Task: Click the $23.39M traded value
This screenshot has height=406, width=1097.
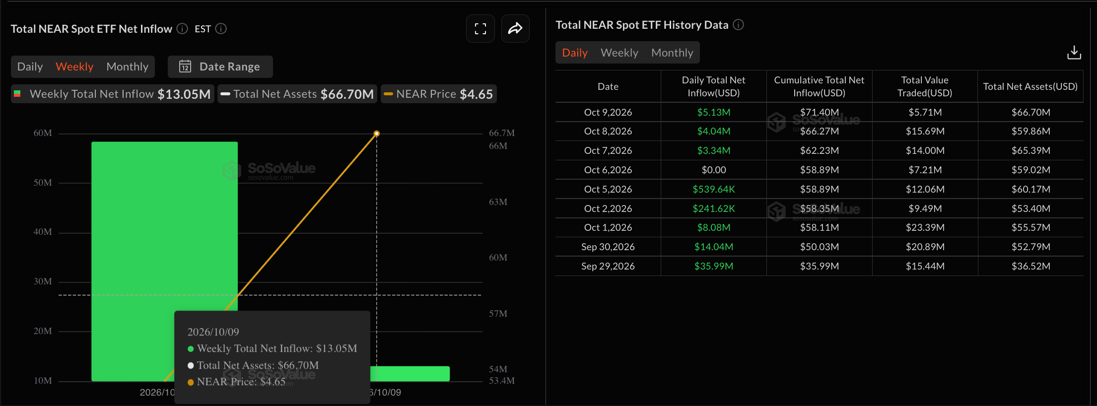Action: pyautogui.click(x=925, y=227)
